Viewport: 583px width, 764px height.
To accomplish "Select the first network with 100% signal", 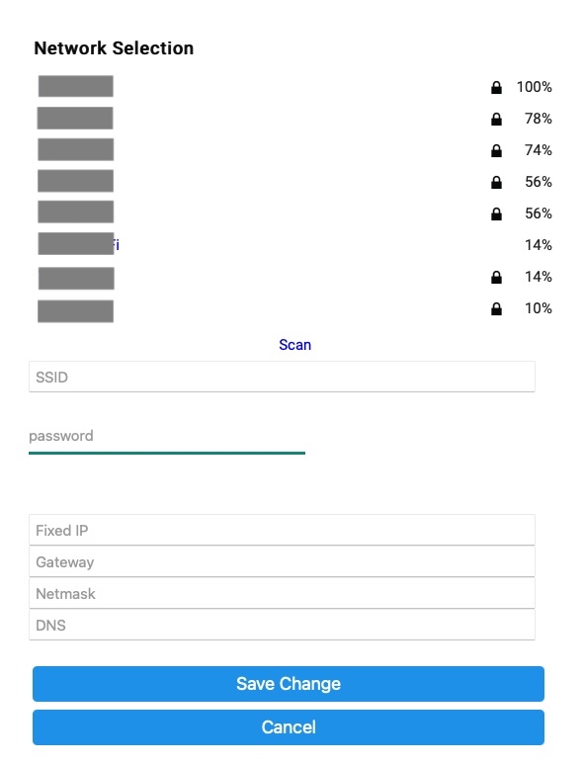I will pos(75,86).
